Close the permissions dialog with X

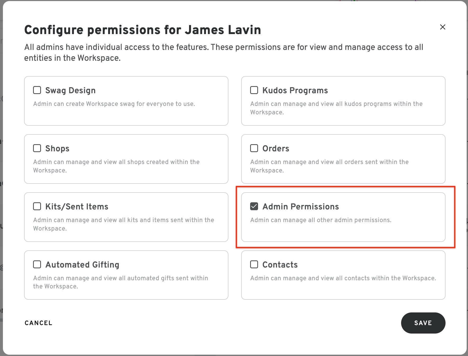(443, 27)
